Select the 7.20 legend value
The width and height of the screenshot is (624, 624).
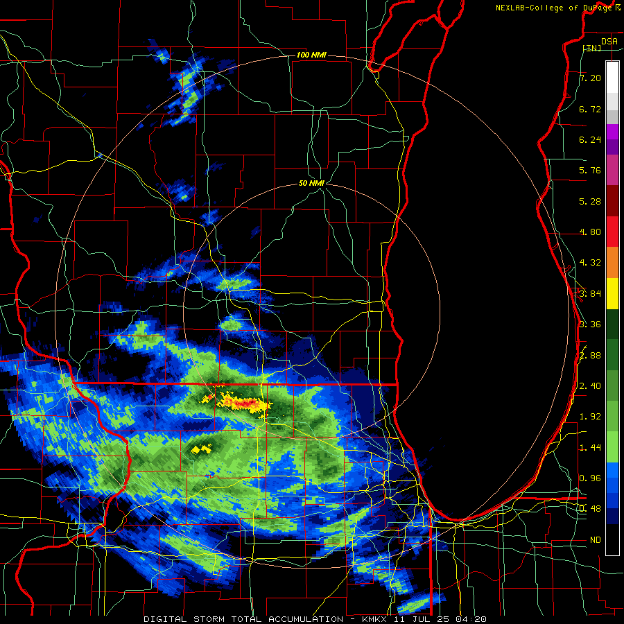pos(590,78)
